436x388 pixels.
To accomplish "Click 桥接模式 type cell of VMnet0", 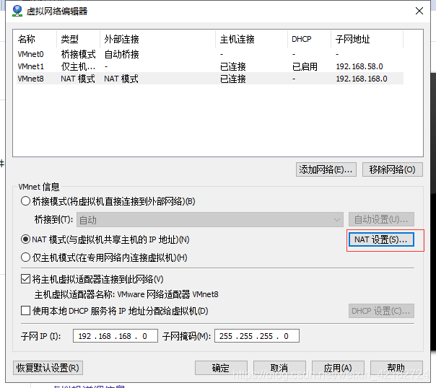I will (x=78, y=54).
